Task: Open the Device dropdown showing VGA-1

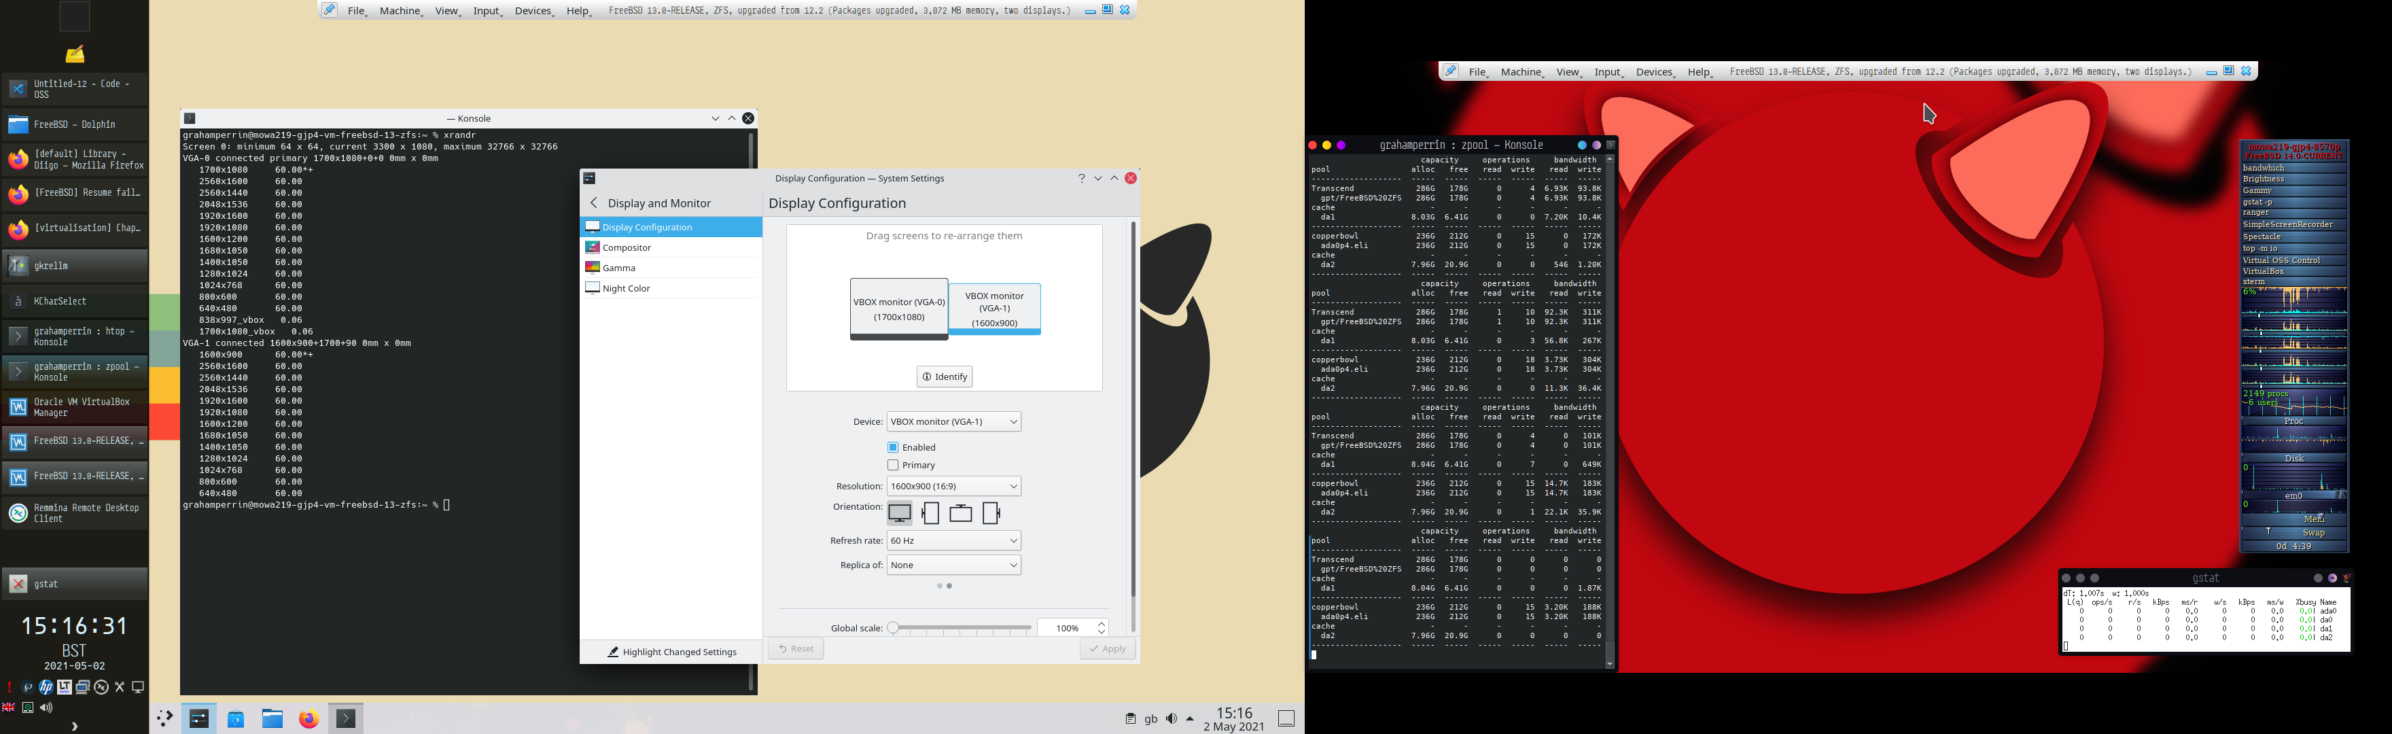Action: point(953,422)
